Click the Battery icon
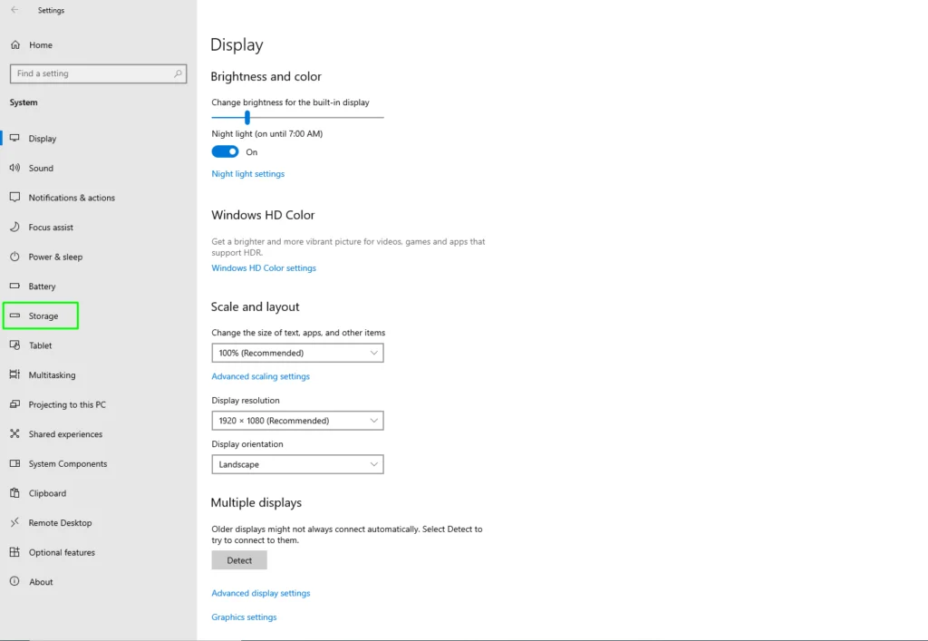The width and height of the screenshot is (928, 641). [x=14, y=286]
